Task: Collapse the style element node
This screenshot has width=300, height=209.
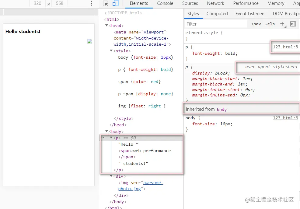Action: tap(111, 51)
